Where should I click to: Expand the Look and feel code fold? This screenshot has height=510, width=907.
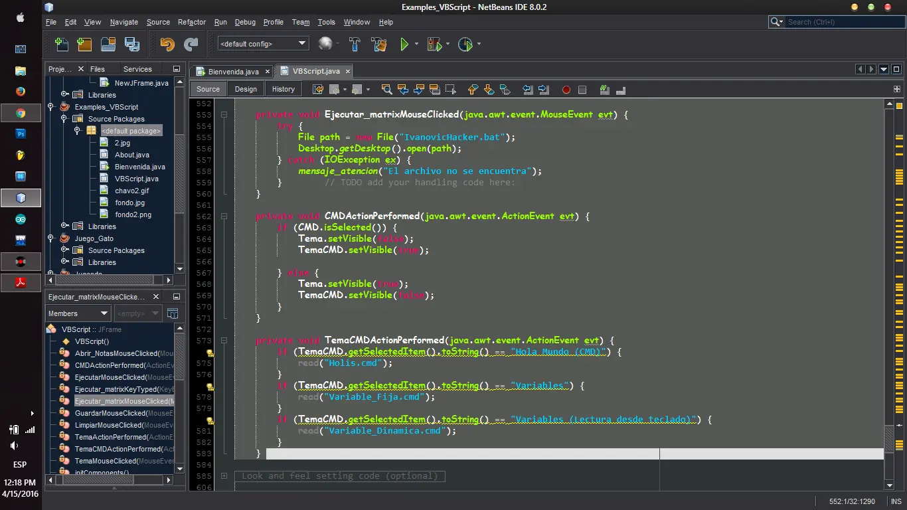pyautogui.click(x=224, y=476)
